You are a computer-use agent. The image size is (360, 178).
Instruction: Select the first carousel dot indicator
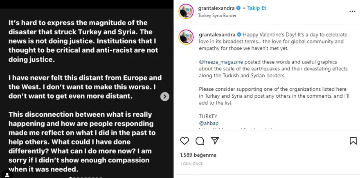pyautogui.click(x=70, y=177)
